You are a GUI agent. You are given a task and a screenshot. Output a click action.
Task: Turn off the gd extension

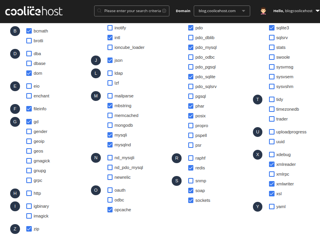pos(29,122)
